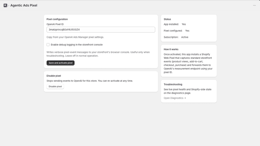
Task: Click the 'Subscription:' Active status row
Action: click(176, 37)
